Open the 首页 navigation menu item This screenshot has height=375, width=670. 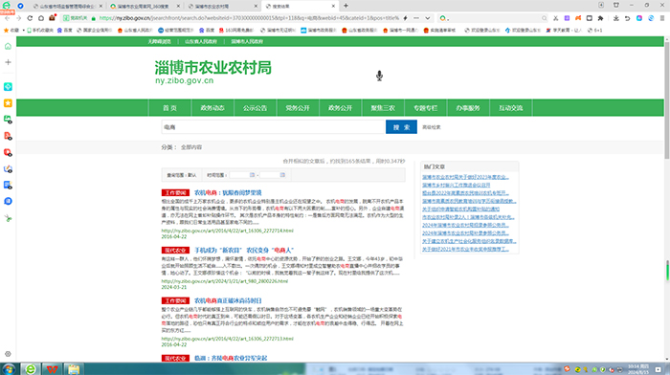click(x=169, y=108)
